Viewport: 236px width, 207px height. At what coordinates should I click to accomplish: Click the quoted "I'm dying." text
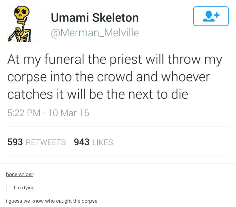pyautogui.click(x=25, y=187)
